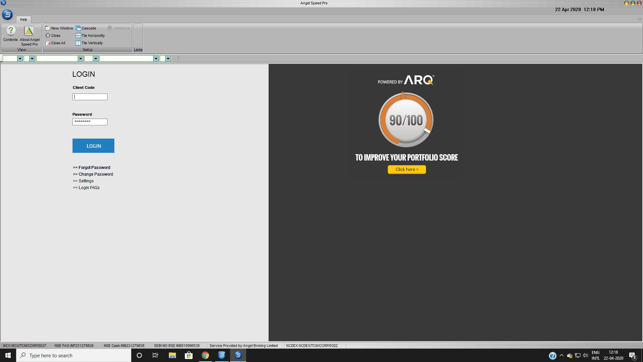This screenshot has width=643, height=362.
Task: Open the network tray icon
Action: pyautogui.click(x=578, y=356)
